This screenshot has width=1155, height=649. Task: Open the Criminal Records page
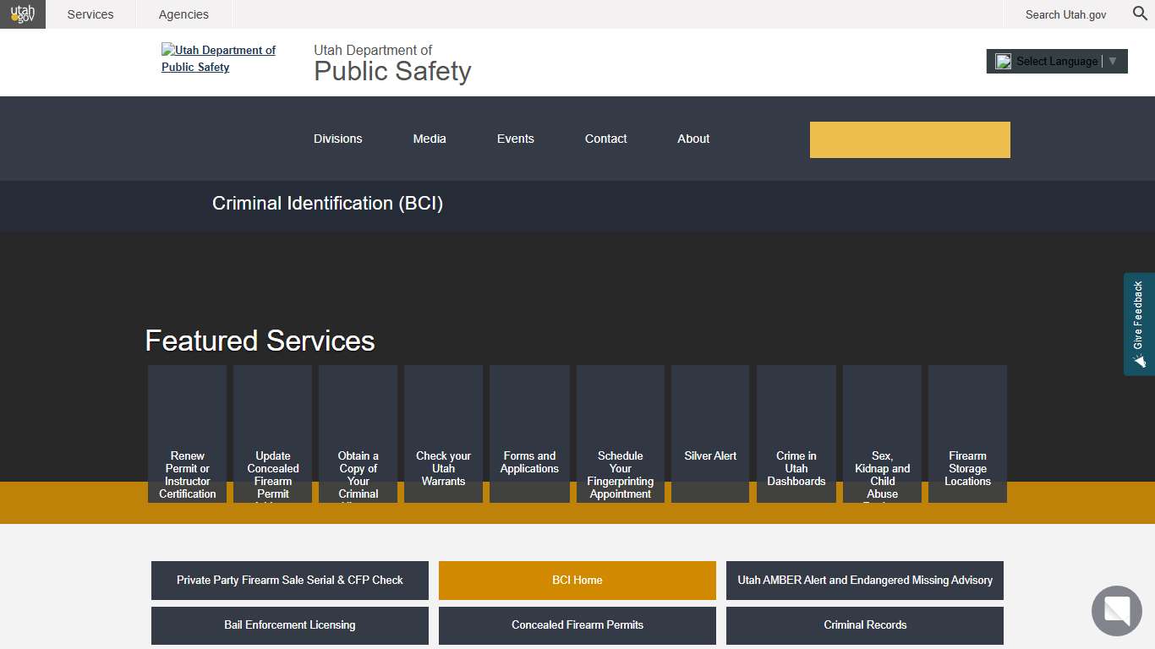coord(864,625)
